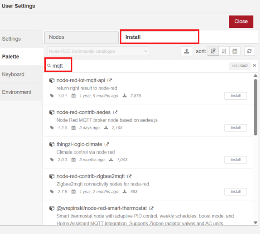Clear the mqtt search filter
The height and width of the screenshot is (234, 260).
(254, 66)
